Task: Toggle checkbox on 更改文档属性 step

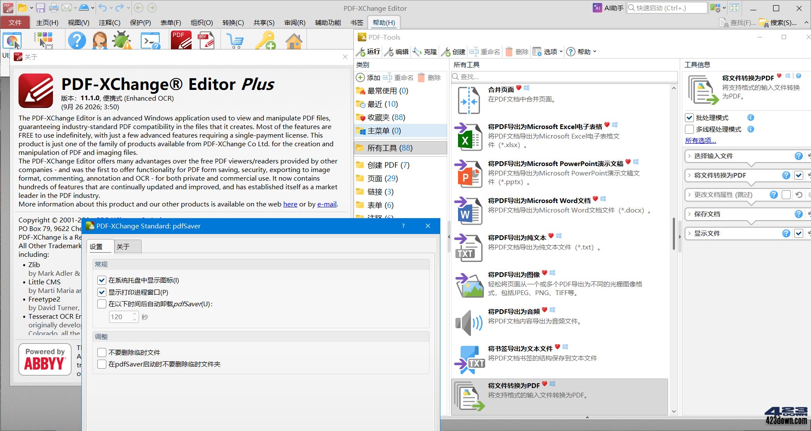Action: click(786, 194)
